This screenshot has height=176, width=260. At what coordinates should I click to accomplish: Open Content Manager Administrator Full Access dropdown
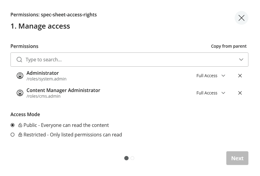pyautogui.click(x=211, y=93)
